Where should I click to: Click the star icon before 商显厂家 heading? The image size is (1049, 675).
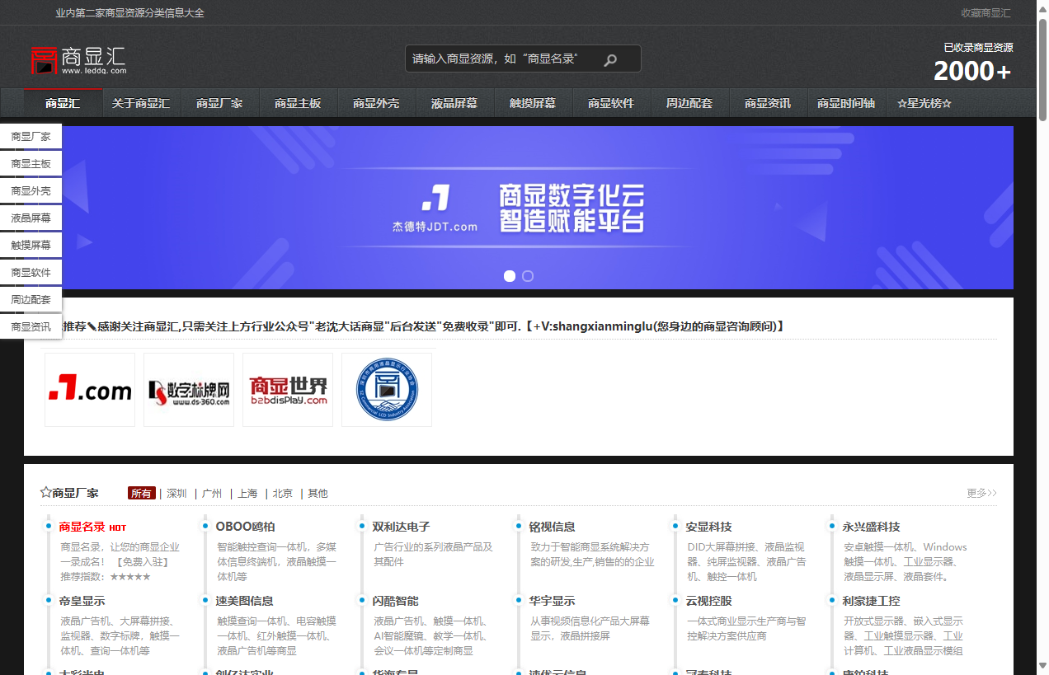(x=45, y=492)
